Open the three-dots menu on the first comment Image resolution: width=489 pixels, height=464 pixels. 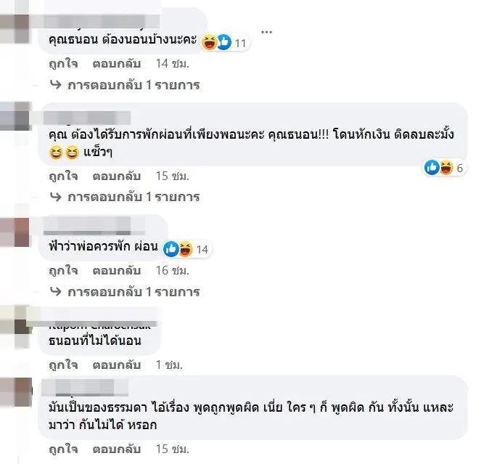click(267, 32)
